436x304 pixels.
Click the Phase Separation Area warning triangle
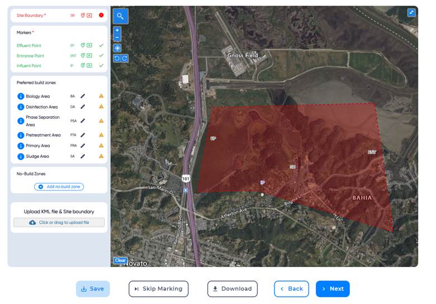click(101, 121)
